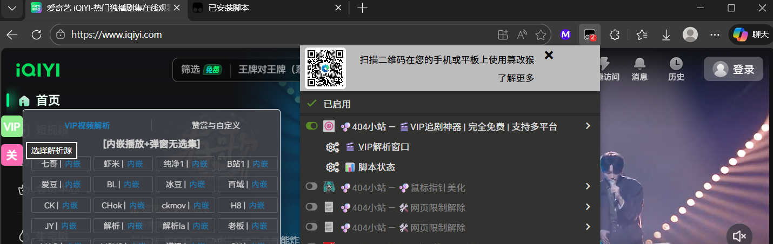The height and width of the screenshot is (244, 773).
Task: Close the 已安装脚本 tab
Action: 339,8
